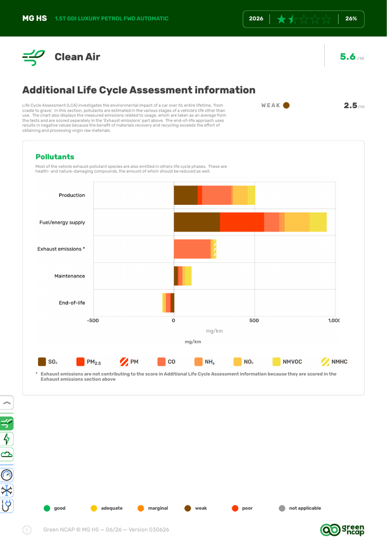
Task: Click the End-of-life negative bar
Action: [x=168, y=303]
